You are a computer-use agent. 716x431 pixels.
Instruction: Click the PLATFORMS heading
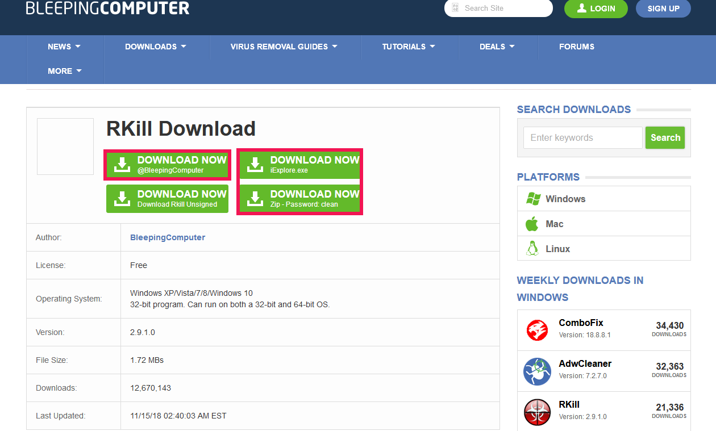[548, 177]
